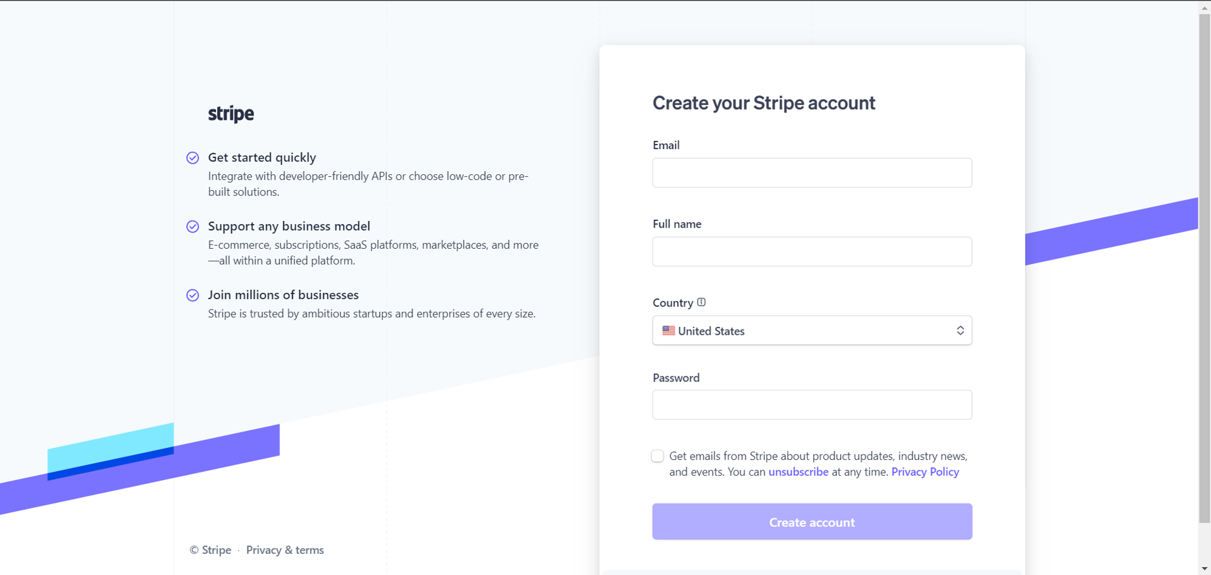1211x575 pixels.
Task: Expand the country list showing United States
Action: (811, 330)
